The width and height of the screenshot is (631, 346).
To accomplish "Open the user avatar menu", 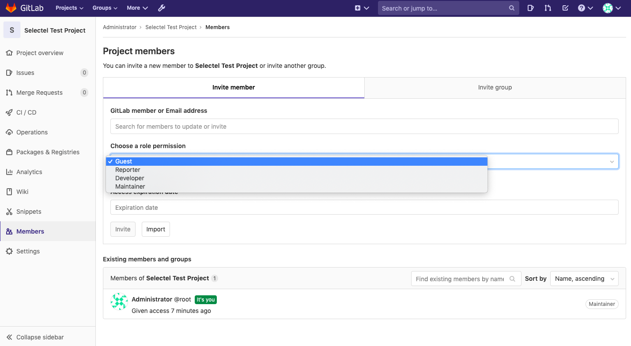I will click(612, 8).
